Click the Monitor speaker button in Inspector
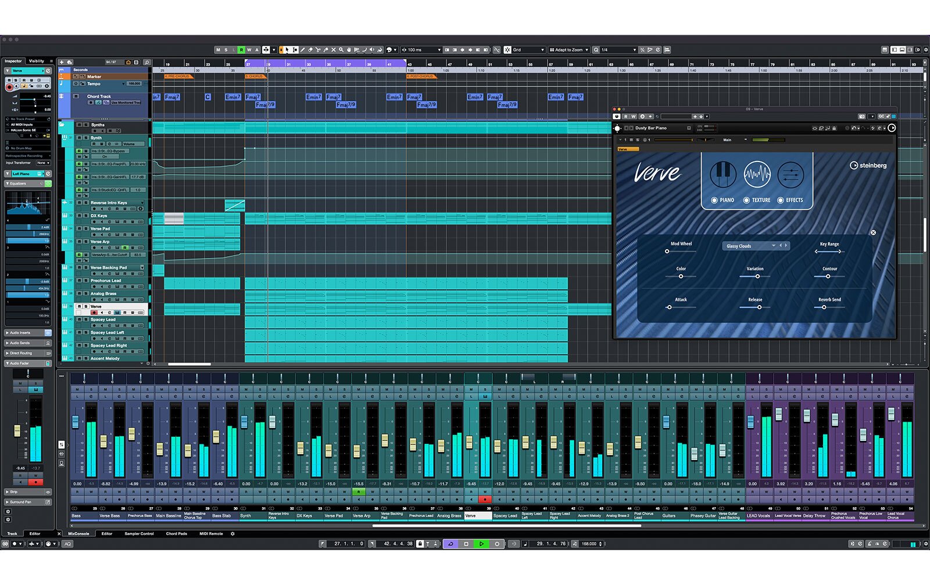The image size is (930, 585). [x=17, y=86]
